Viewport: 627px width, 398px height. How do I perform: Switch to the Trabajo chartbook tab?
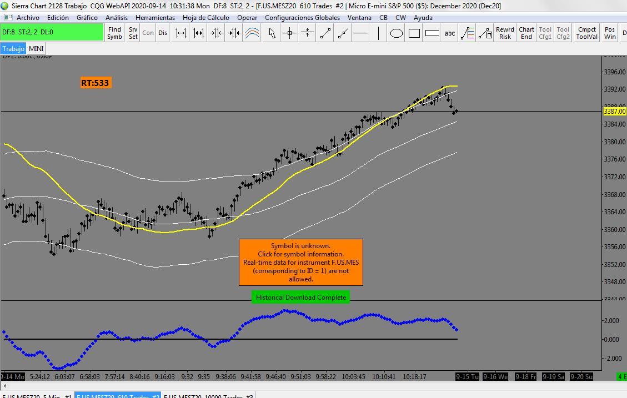click(x=13, y=48)
